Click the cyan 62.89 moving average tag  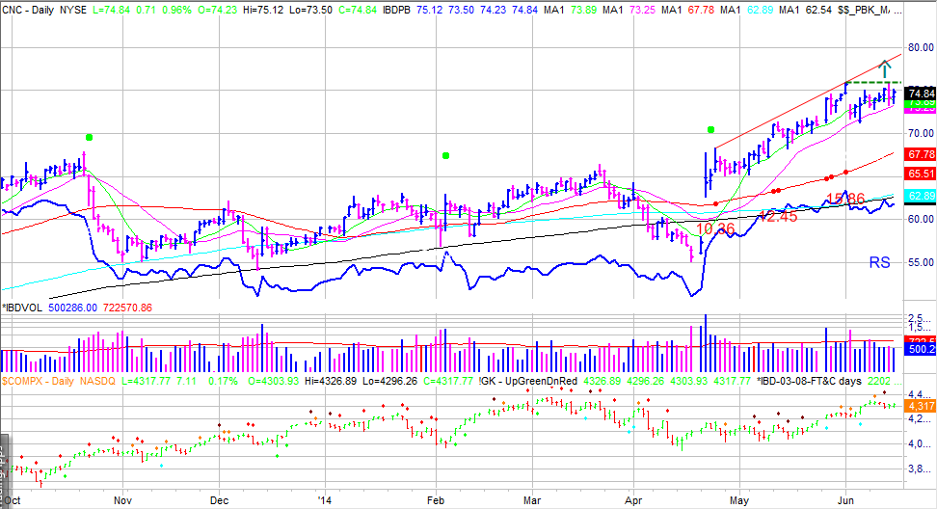(x=921, y=196)
